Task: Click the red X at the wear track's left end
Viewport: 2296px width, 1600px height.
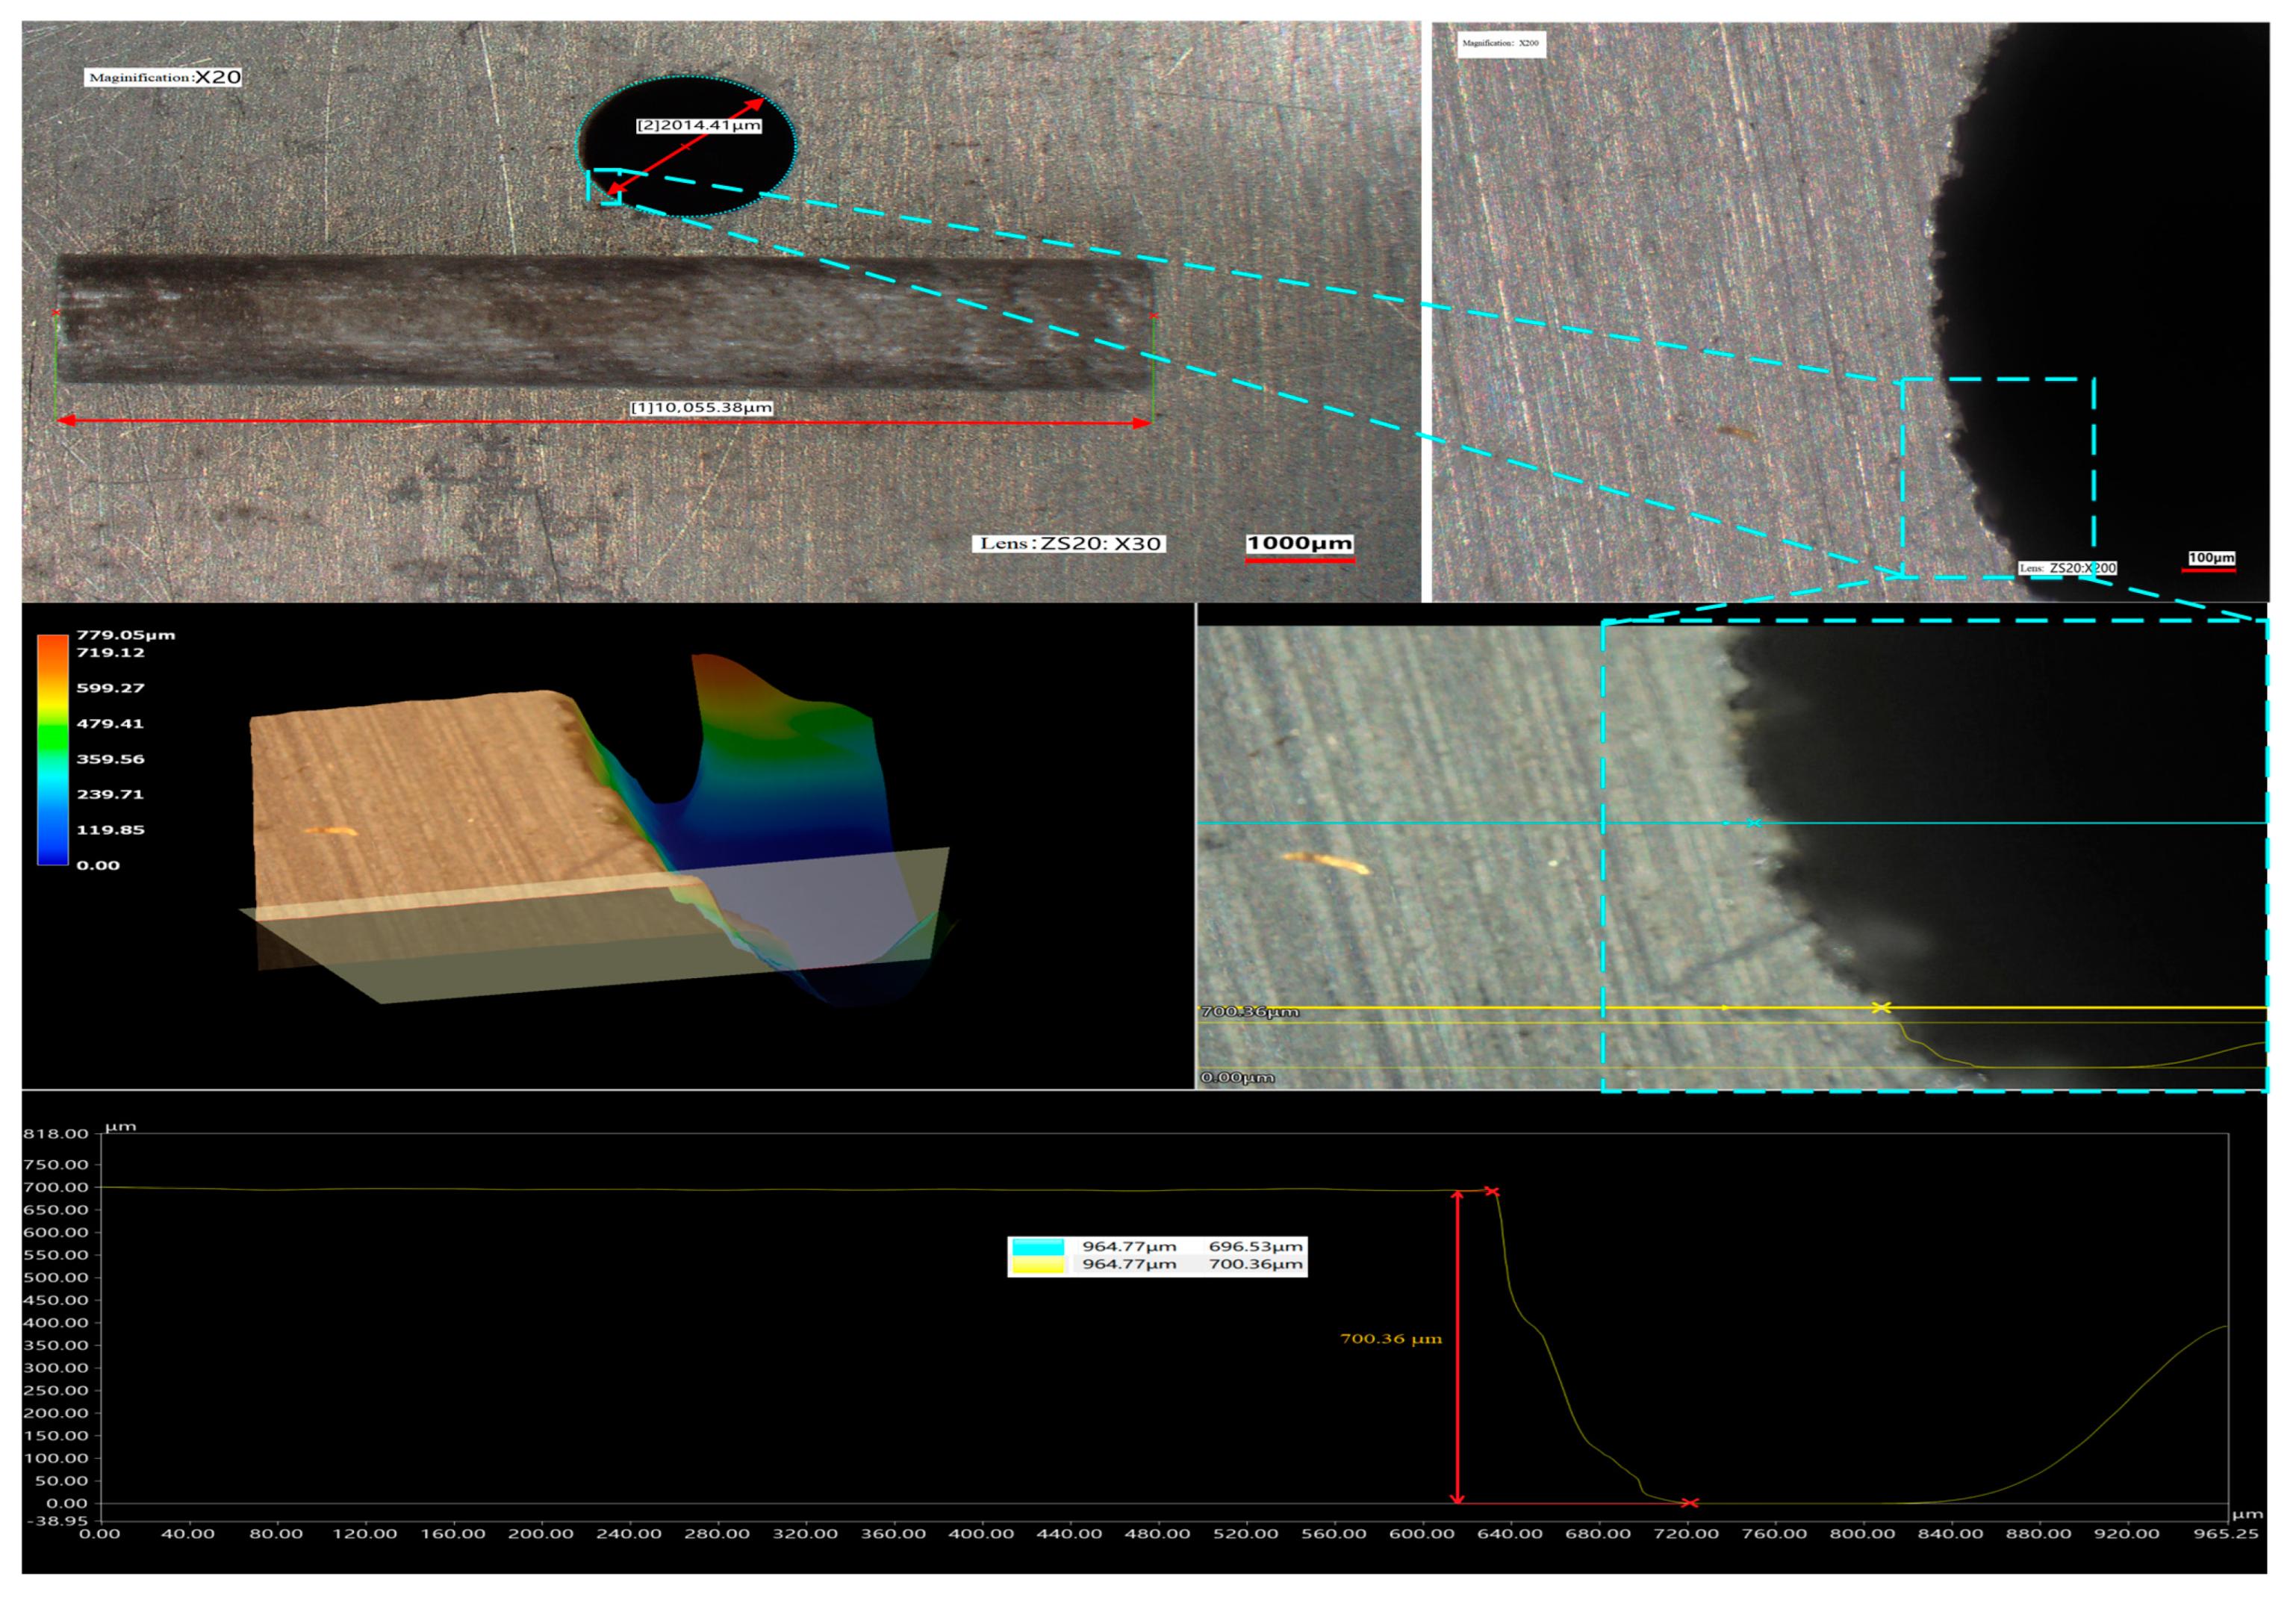Action: pos(56,313)
